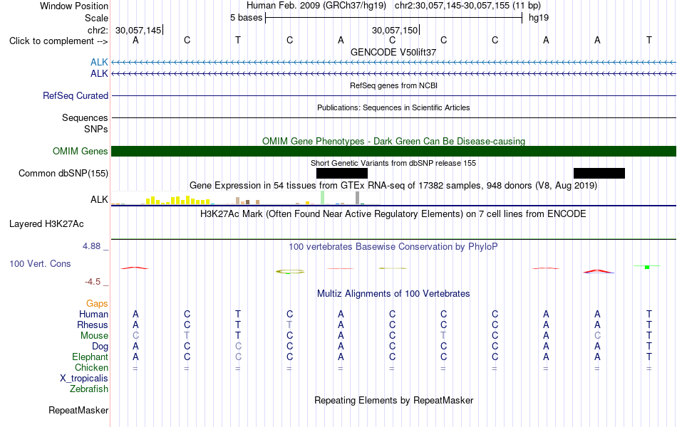The width and height of the screenshot is (677, 427).
Task: Click the '5 bases' scale bar label
Action: coord(246,18)
